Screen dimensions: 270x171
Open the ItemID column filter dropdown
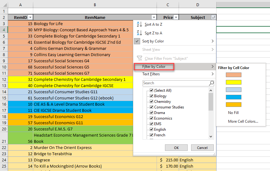coord(30,18)
